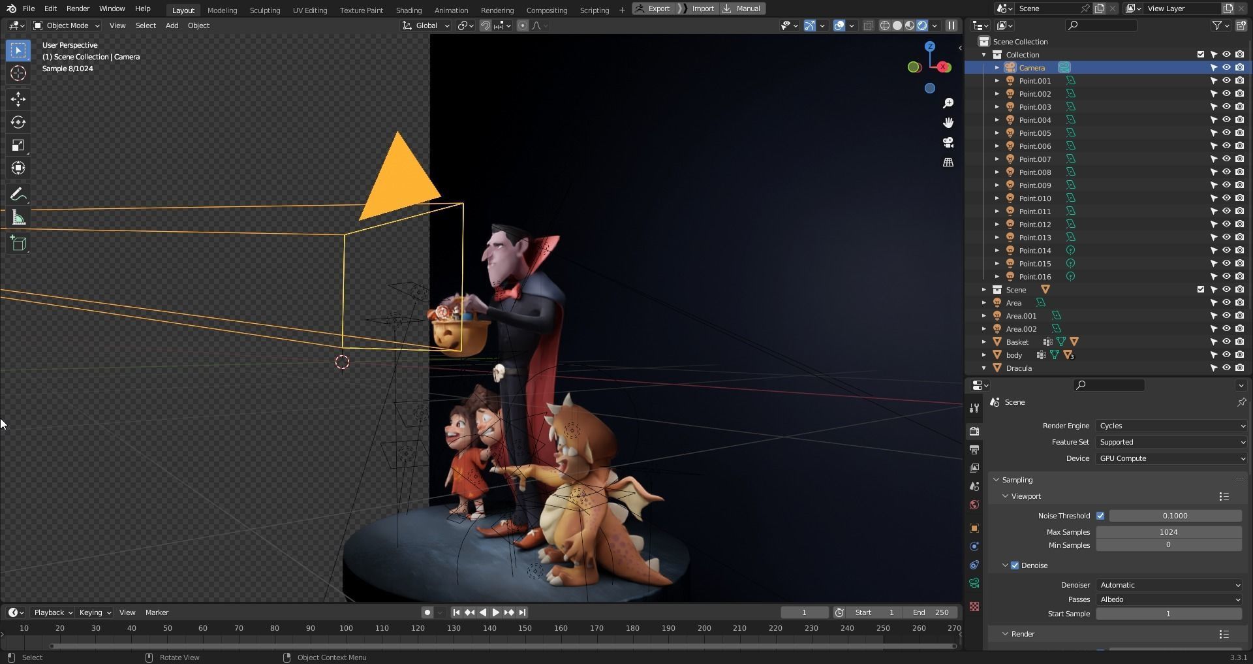
Task: Open the timeline Marker menu
Action: (x=157, y=612)
